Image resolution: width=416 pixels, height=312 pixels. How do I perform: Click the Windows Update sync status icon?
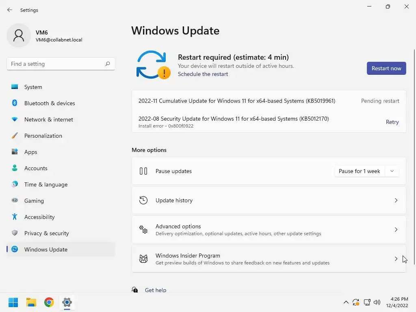point(153,65)
